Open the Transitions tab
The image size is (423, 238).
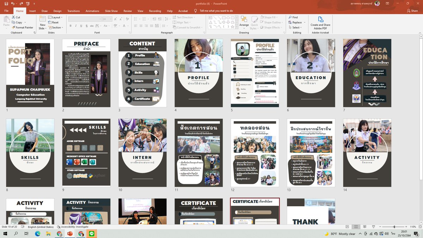pos(73,11)
